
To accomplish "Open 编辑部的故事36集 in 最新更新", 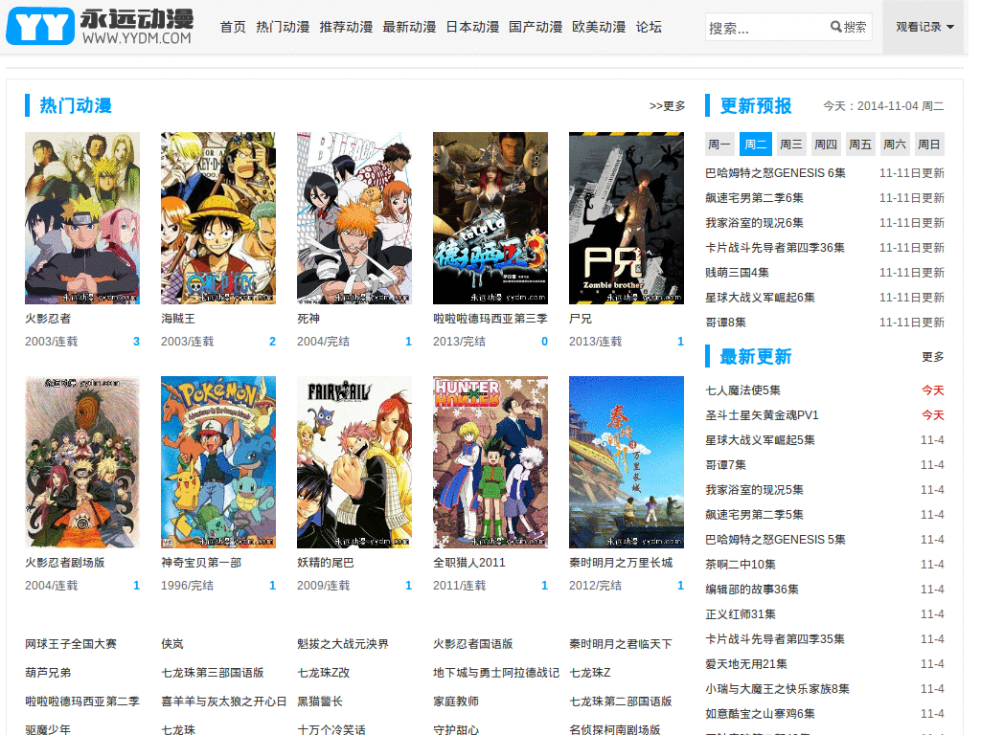I will pyautogui.click(x=752, y=590).
